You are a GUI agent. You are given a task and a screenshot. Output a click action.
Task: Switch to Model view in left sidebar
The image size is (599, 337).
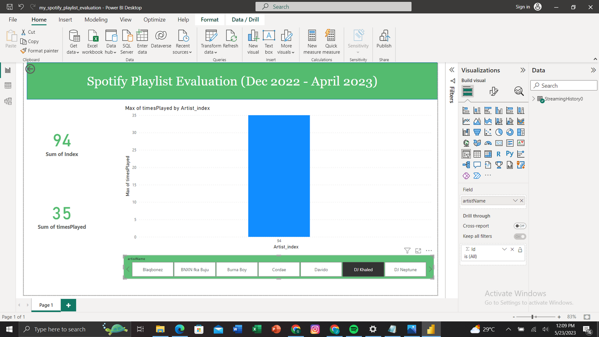[8, 101]
